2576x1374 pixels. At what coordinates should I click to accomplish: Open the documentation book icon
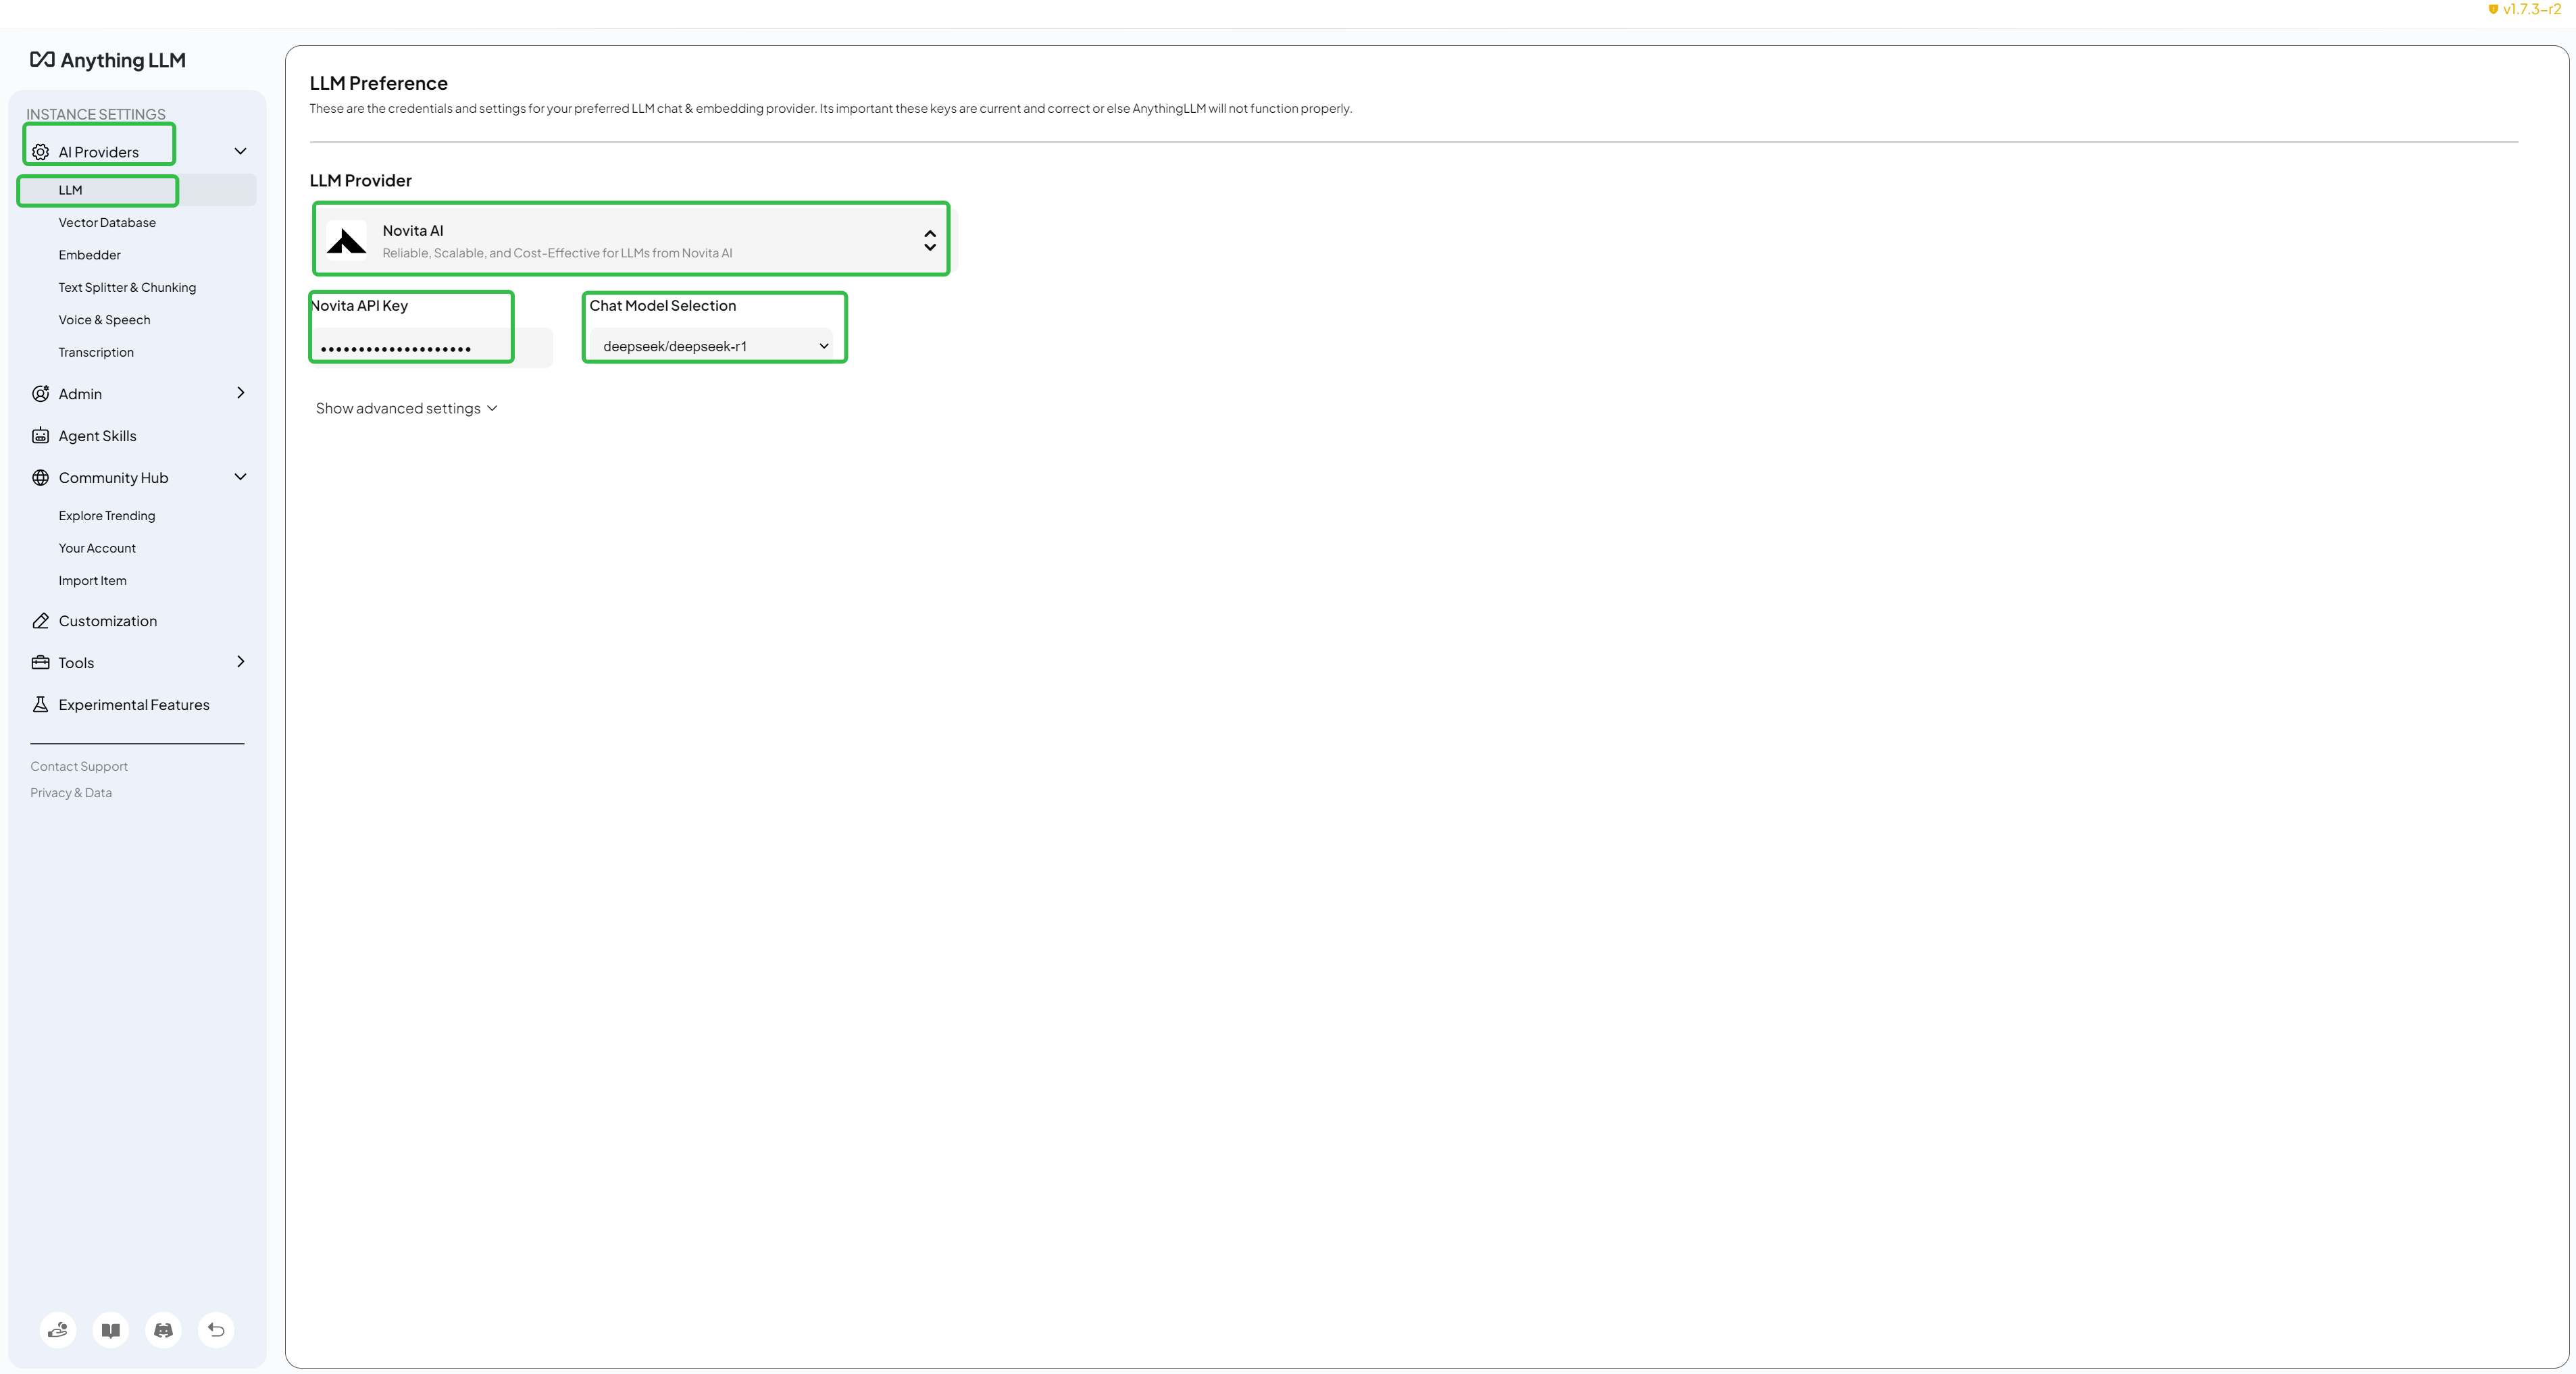click(x=111, y=1330)
